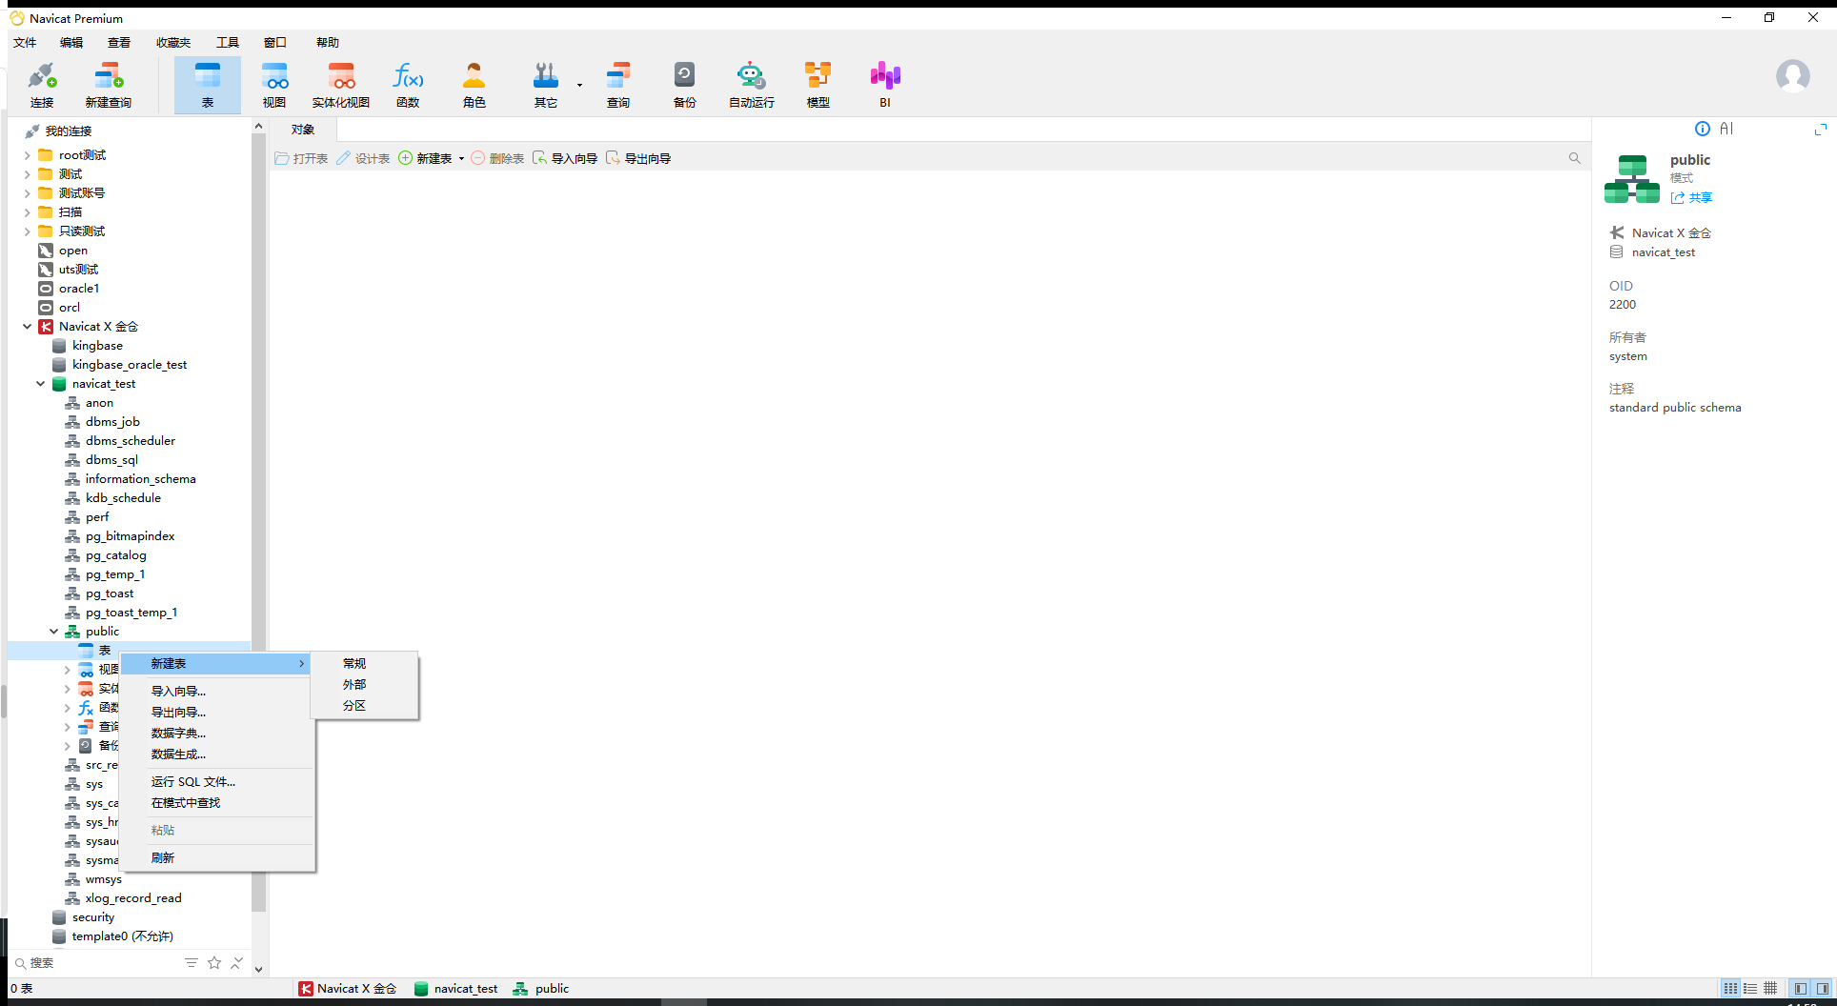Click the 导出向导 button in the object toolbar
The height and width of the screenshot is (1006, 1837).
click(638, 158)
